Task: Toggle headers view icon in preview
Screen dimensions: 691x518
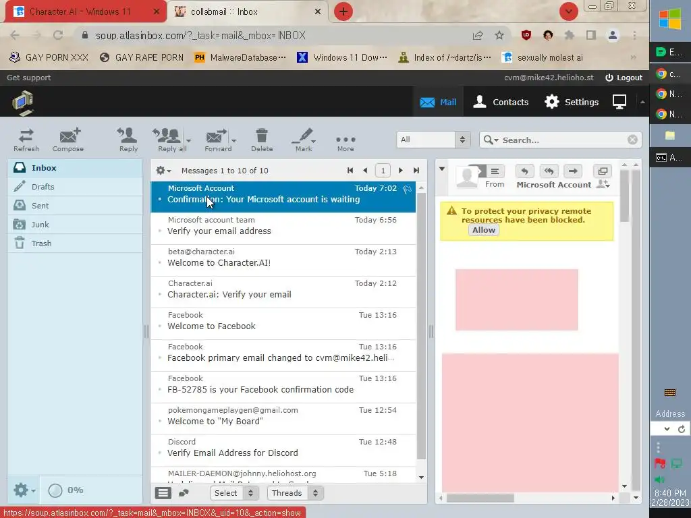Action: click(x=495, y=171)
